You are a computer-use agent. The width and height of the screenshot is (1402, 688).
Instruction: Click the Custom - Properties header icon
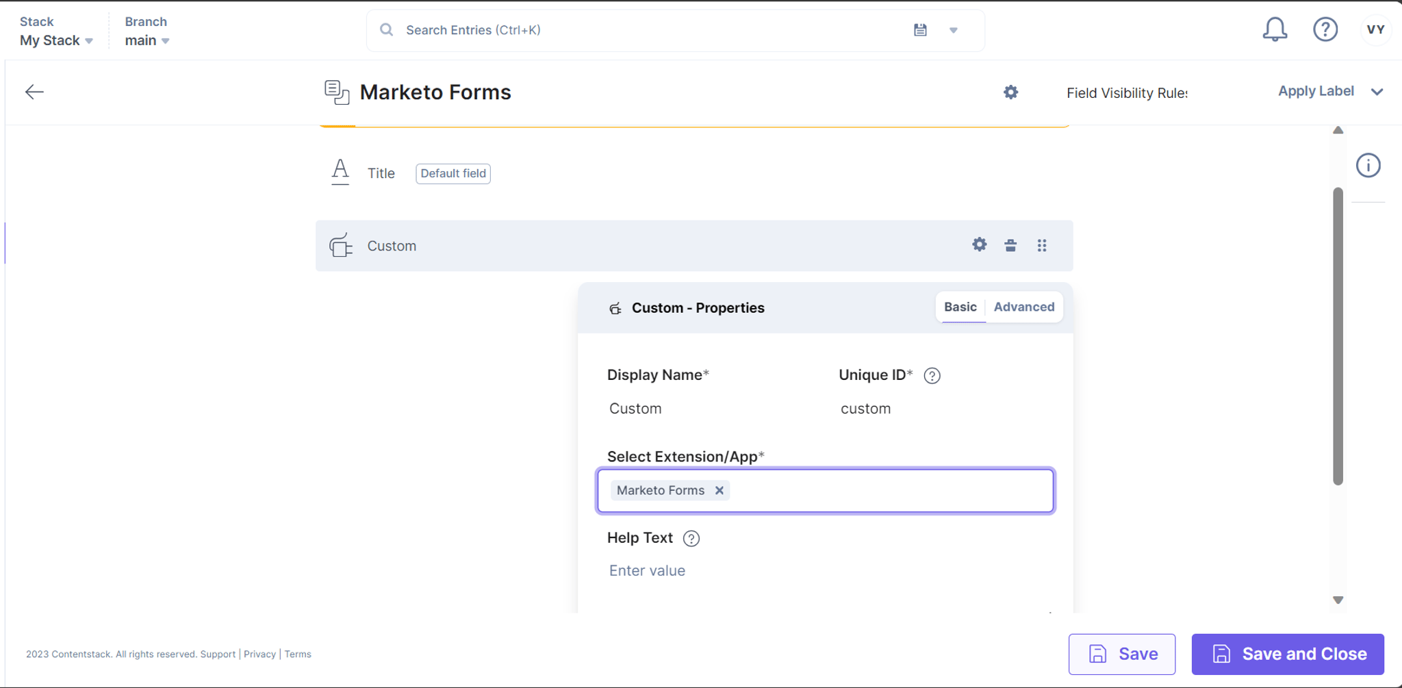click(615, 308)
